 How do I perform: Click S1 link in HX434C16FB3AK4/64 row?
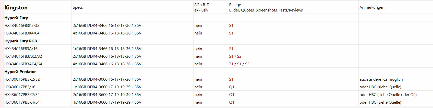pyautogui.click(x=239, y=64)
